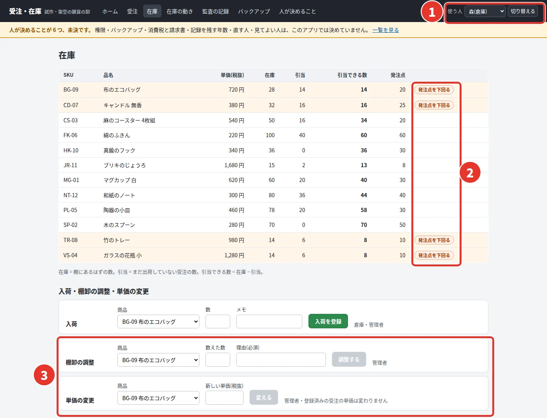
Task: Click the 発注点を下回る badge for TR-08
Action: pyautogui.click(x=434, y=240)
